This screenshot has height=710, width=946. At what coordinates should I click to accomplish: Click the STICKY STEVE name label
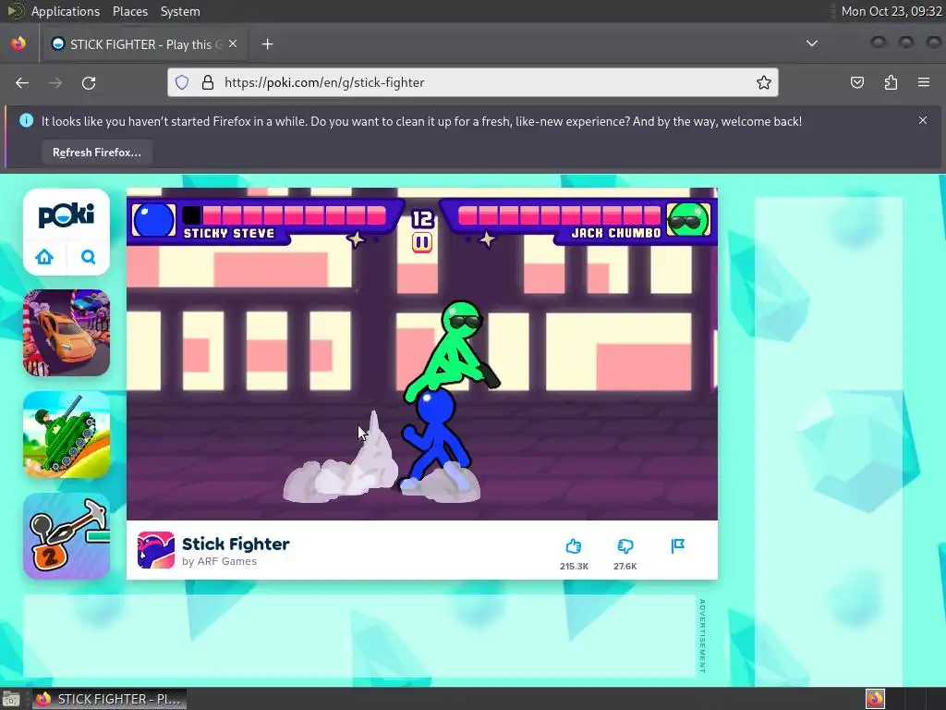(229, 234)
